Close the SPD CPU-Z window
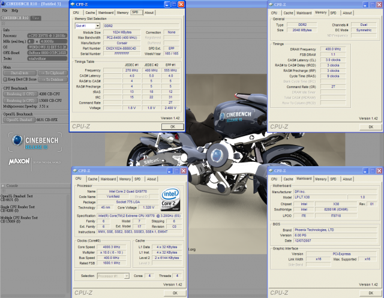The height and width of the screenshot is (298, 384). 181,4
